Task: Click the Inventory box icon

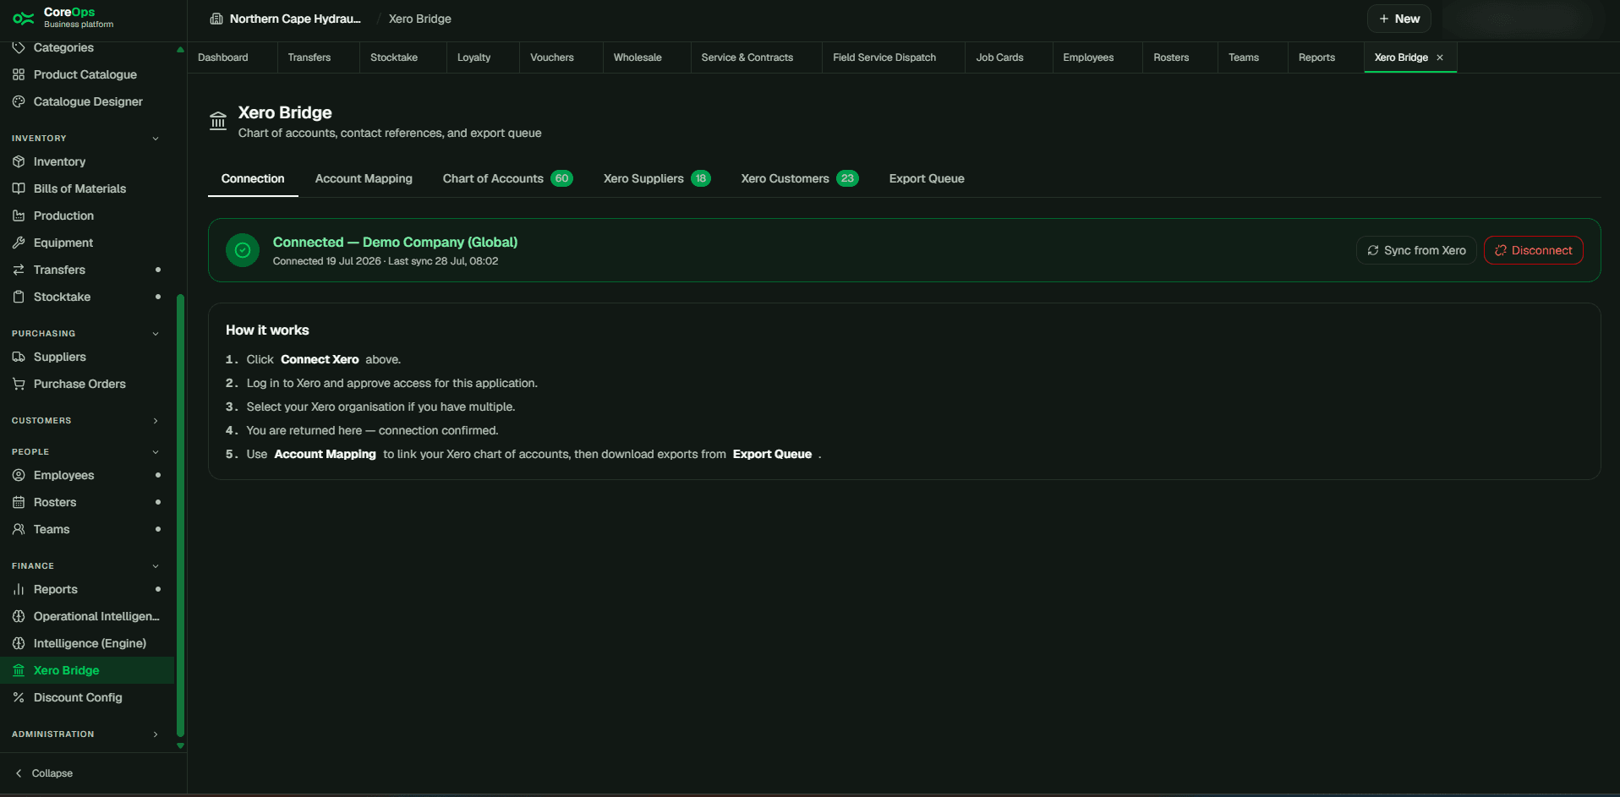Action: (x=19, y=161)
